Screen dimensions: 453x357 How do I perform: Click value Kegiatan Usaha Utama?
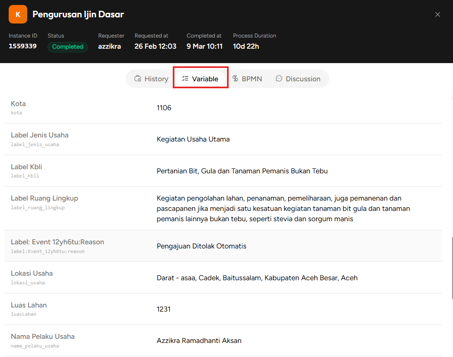(193, 139)
